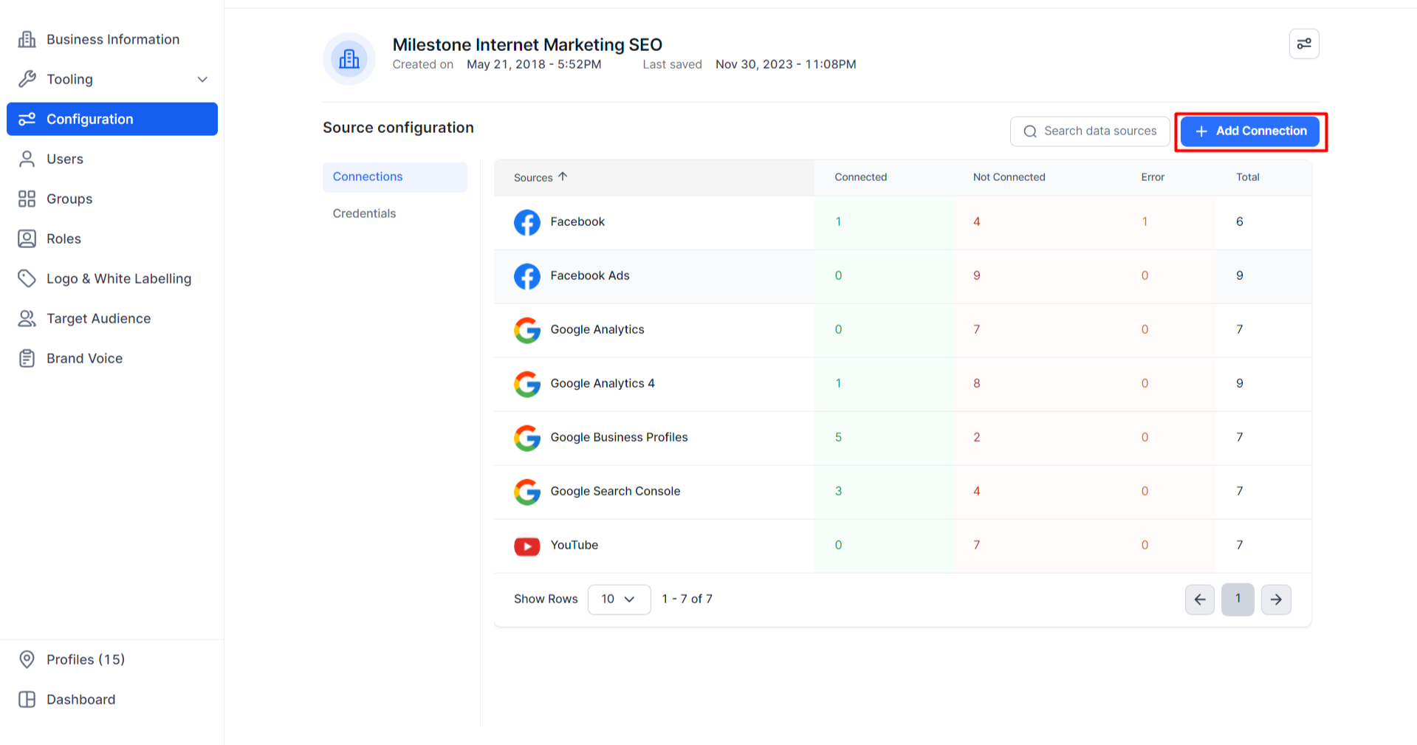
Task: Click the Facebook row logo icon
Action: coord(527,222)
